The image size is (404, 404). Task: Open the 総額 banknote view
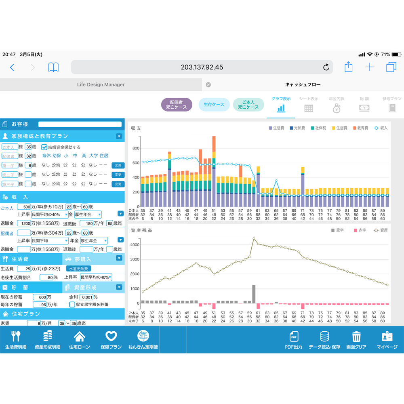[x=364, y=105]
